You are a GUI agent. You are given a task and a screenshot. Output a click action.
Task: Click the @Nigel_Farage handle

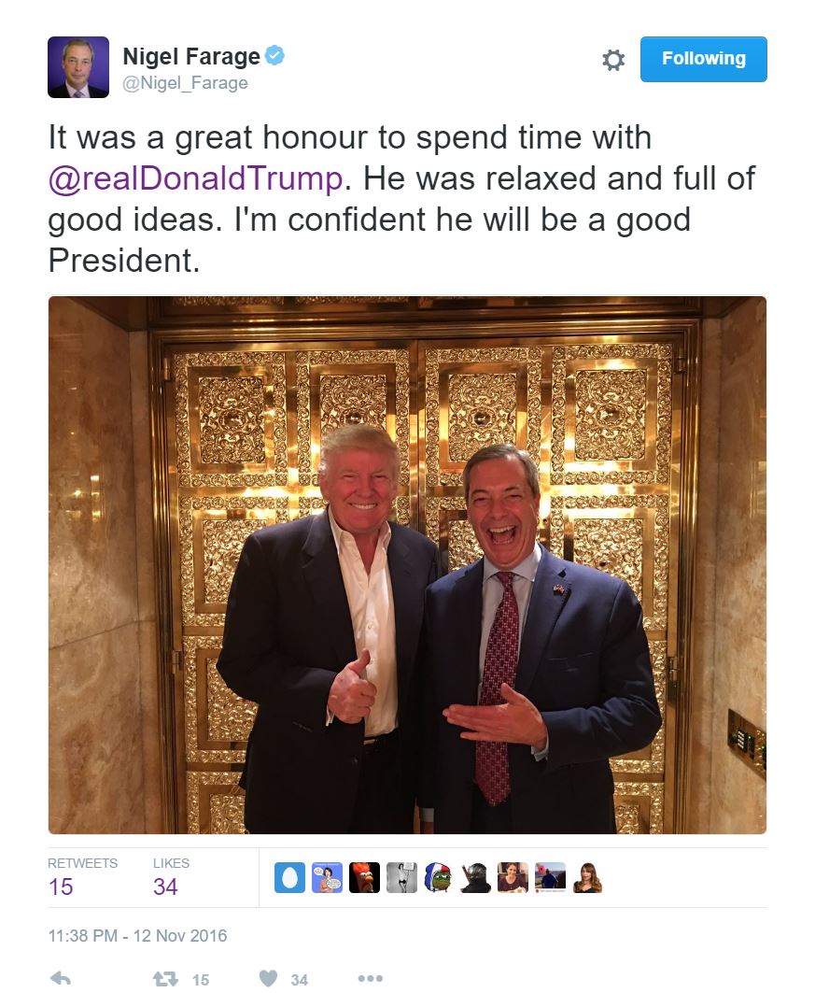(186, 83)
